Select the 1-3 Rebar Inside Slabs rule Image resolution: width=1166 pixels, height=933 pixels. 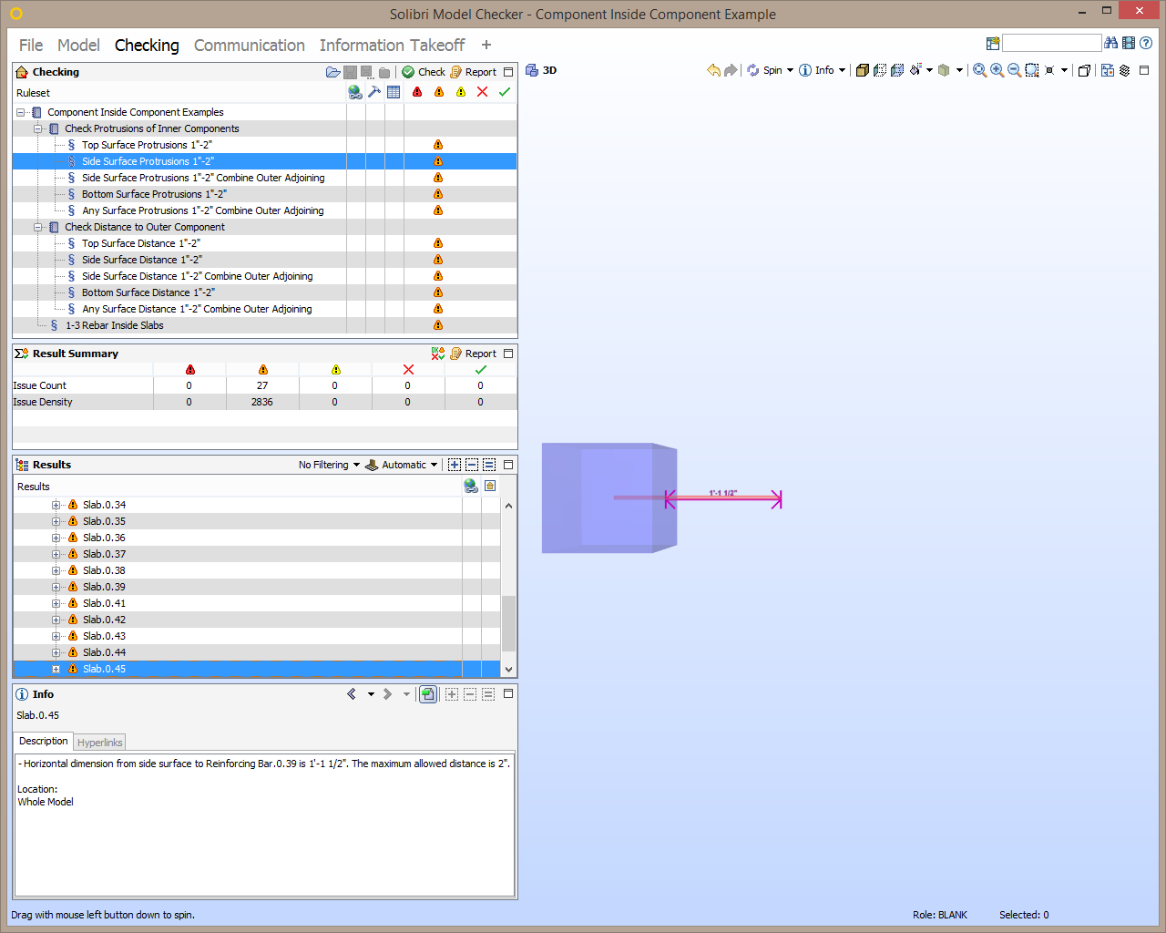[x=114, y=325]
